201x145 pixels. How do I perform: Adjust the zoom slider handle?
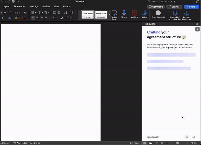point(178,143)
